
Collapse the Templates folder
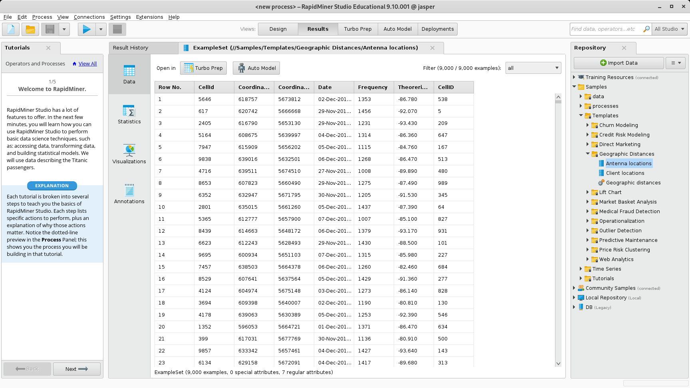(x=581, y=115)
